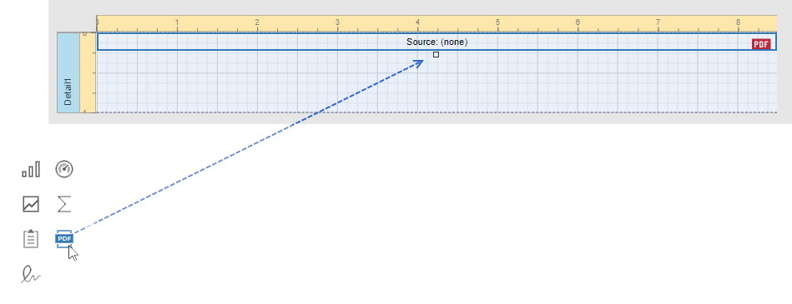Click the 'Source: (none)' text
The image size is (792, 304).
click(437, 42)
